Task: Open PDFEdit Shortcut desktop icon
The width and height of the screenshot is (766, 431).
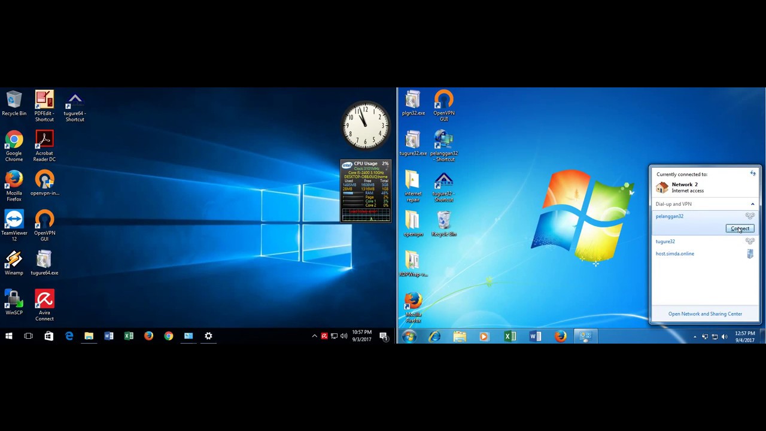Action: click(x=44, y=105)
